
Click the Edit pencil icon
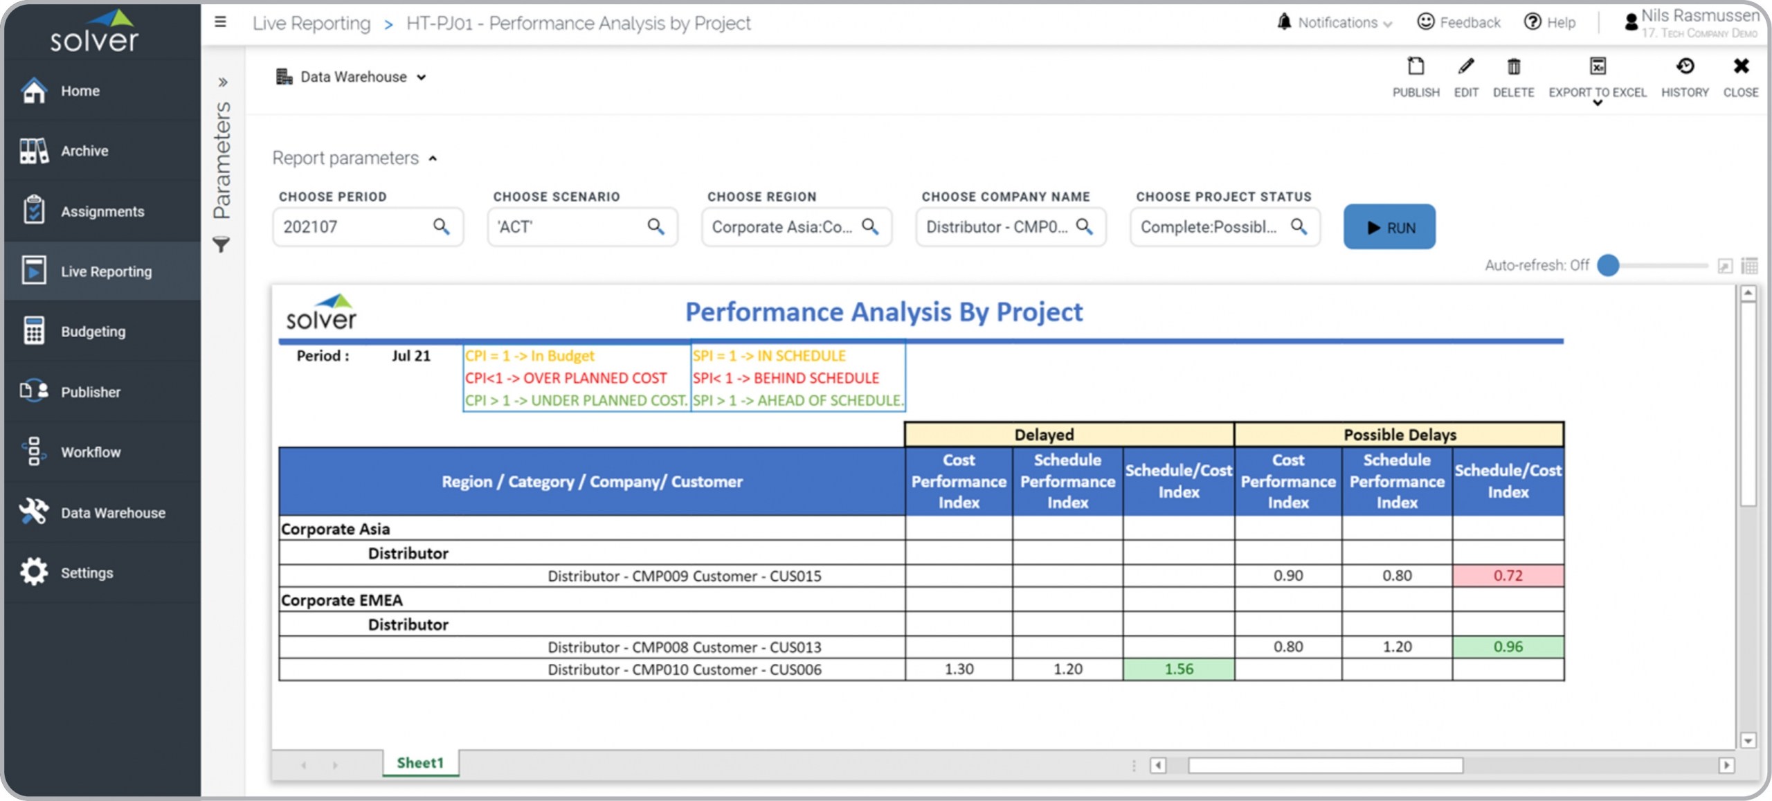click(x=1465, y=67)
